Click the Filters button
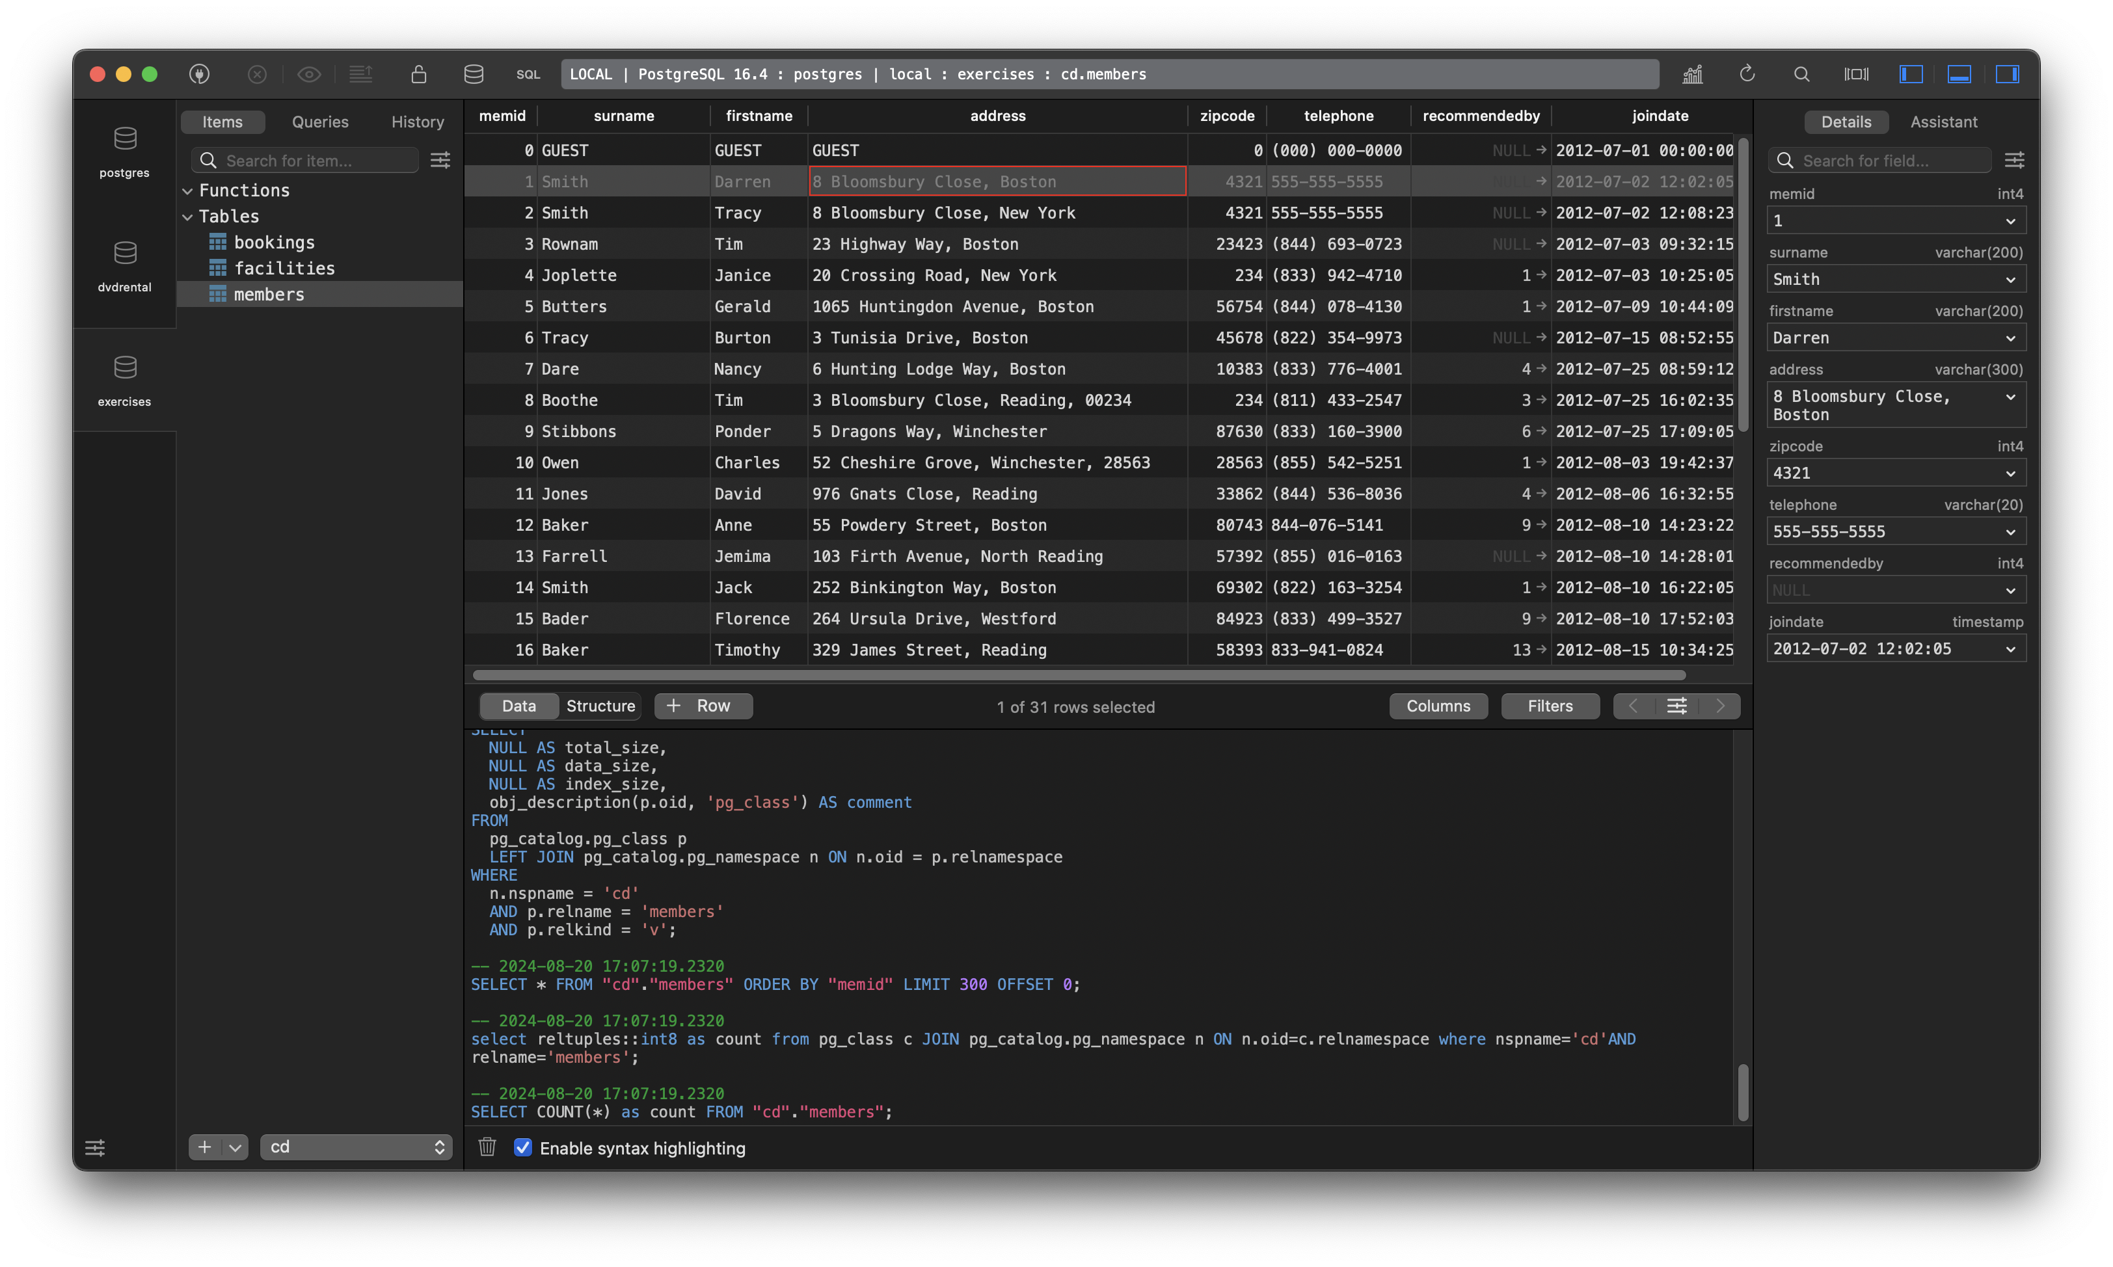The height and width of the screenshot is (1267, 2113). click(x=1550, y=706)
